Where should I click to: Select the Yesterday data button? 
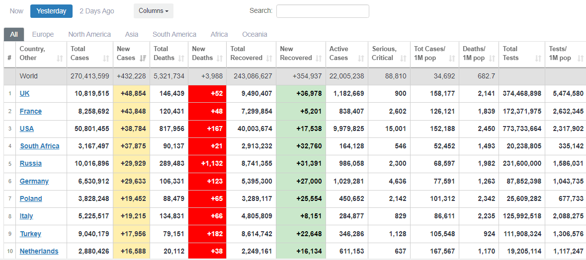pos(51,11)
